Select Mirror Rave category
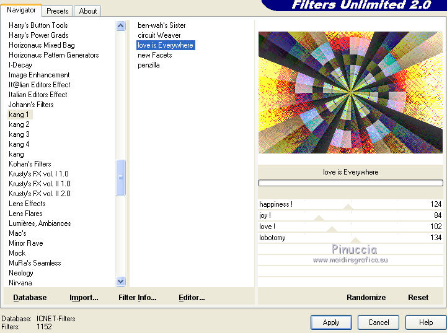 coord(26,243)
